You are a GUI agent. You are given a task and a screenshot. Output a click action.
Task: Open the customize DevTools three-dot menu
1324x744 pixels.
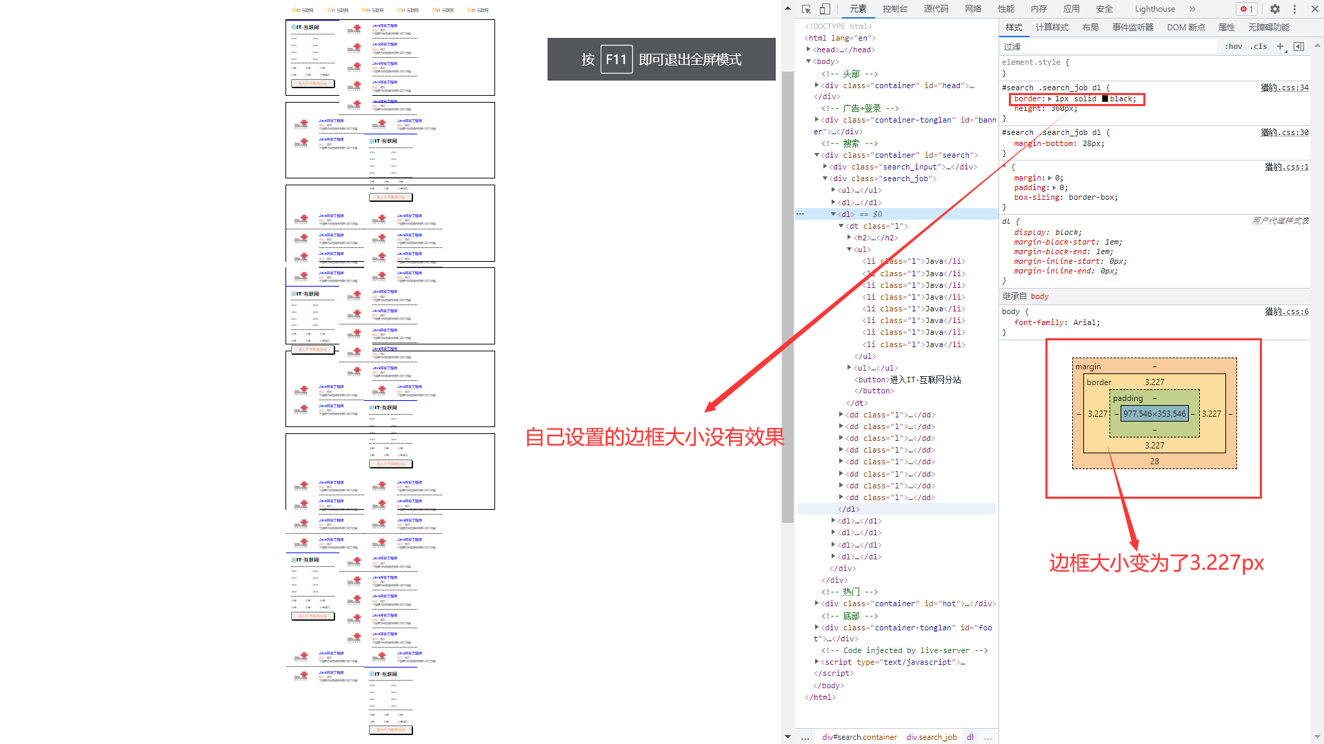[1295, 9]
